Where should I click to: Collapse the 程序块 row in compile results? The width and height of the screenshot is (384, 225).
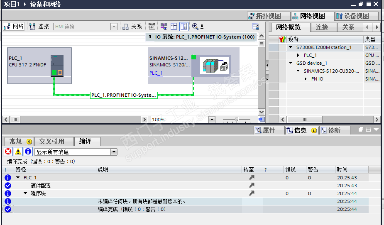click(x=25, y=193)
